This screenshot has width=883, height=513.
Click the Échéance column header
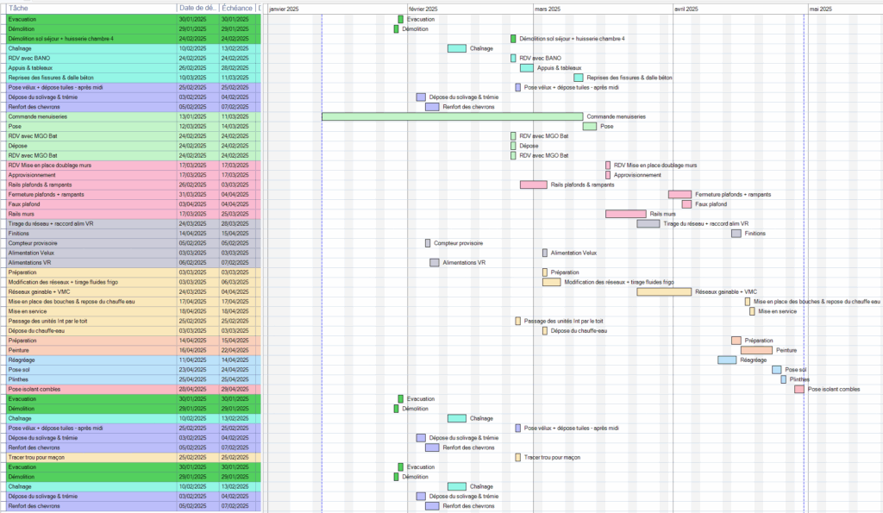237,9
